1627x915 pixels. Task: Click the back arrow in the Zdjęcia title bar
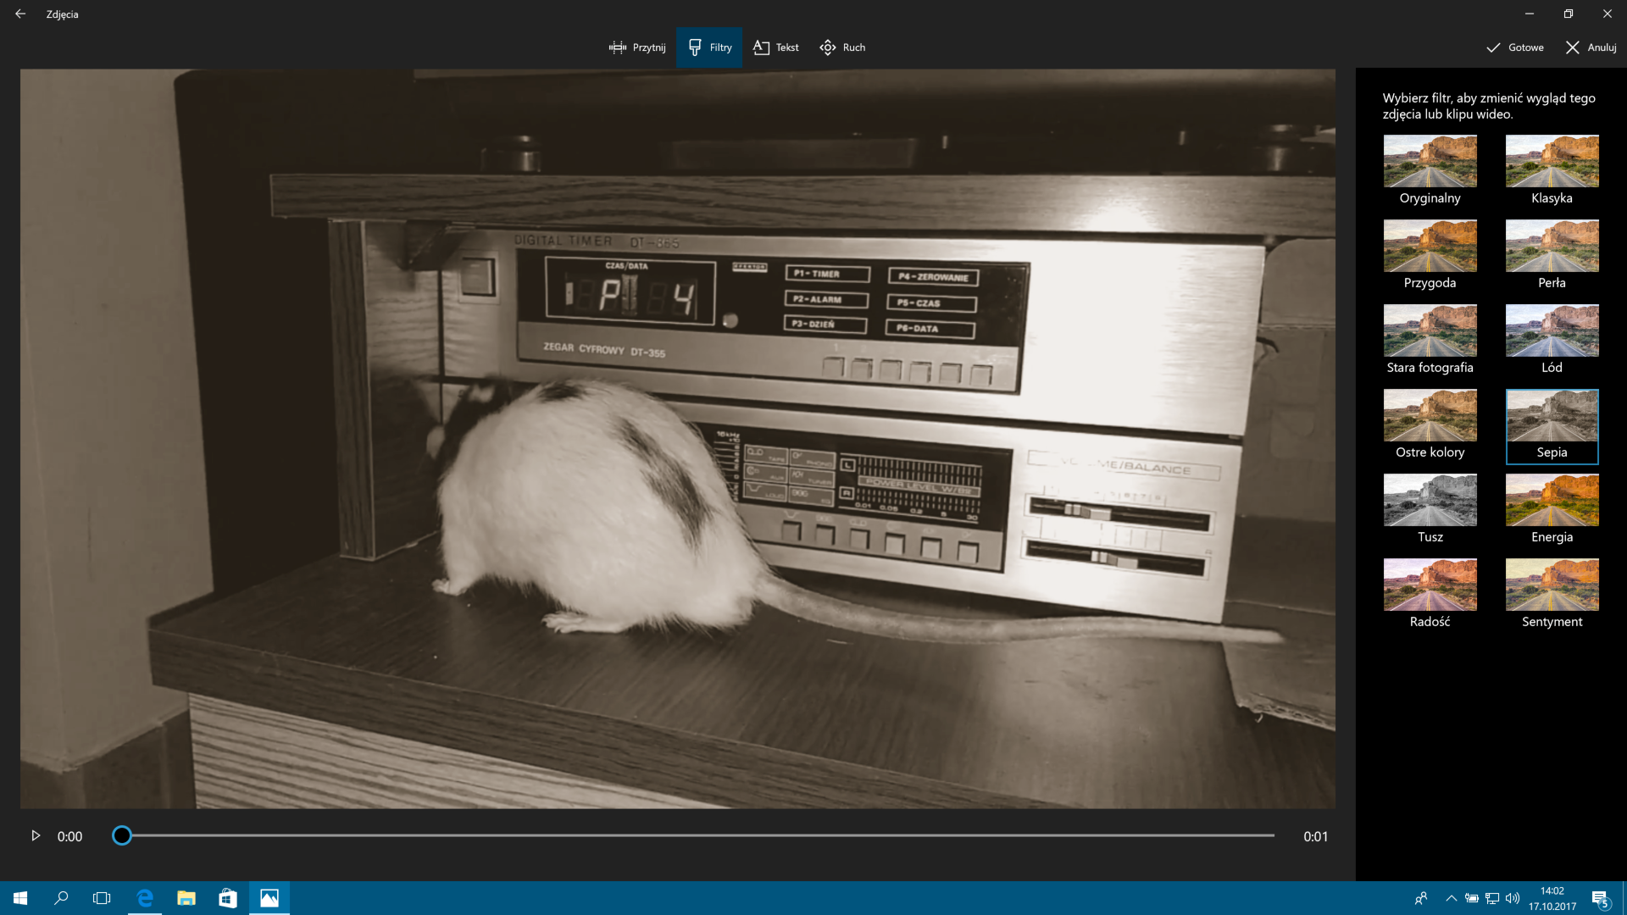coord(20,14)
